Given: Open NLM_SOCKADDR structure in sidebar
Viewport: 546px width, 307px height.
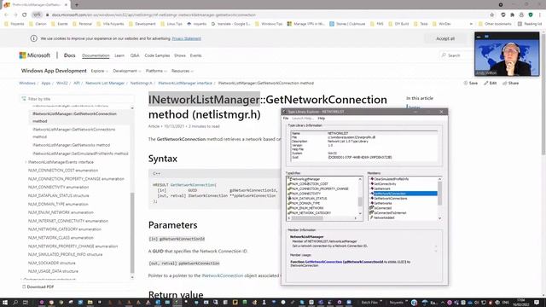Looking at the screenshot, I should tap(51, 263).
